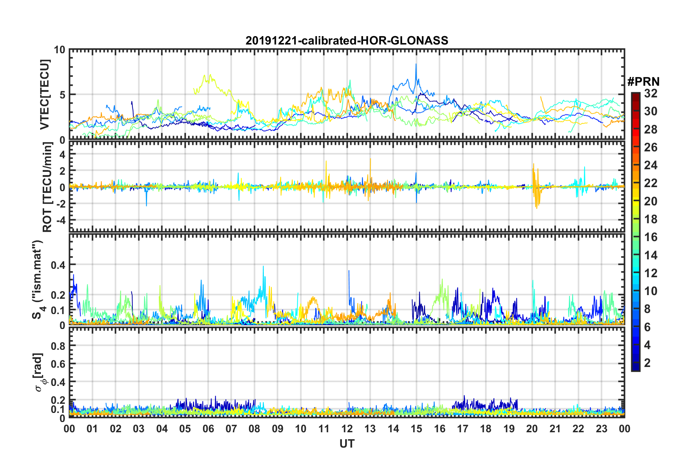Image resolution: width=694 pixels, height=464 pixels.
Task: Select UT axis hour label 15
Action: (x=416, y=429)
